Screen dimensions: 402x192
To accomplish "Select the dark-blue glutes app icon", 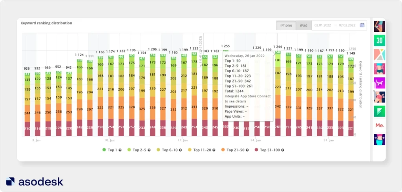I will pos(380,97).
